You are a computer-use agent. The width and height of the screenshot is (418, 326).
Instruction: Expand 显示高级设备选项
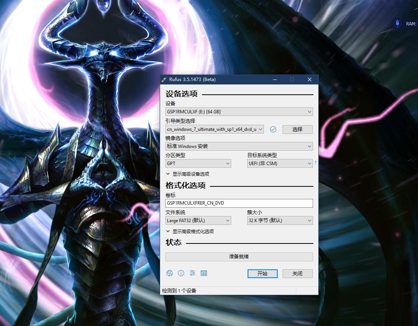188,174
